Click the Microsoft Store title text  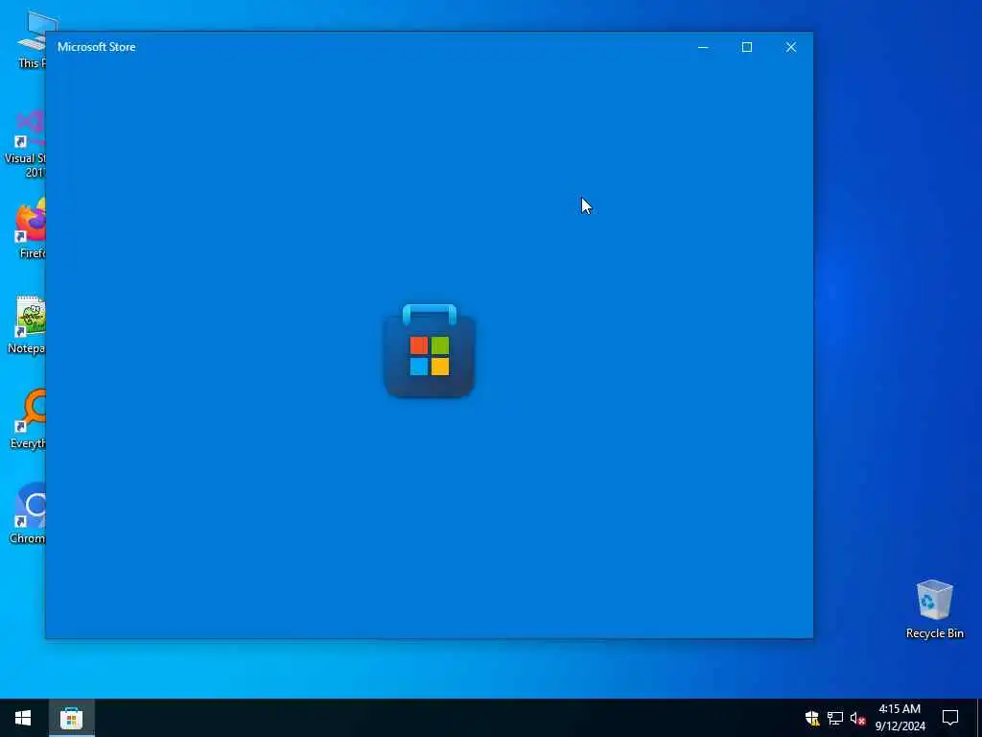click(x=97, y=47)
